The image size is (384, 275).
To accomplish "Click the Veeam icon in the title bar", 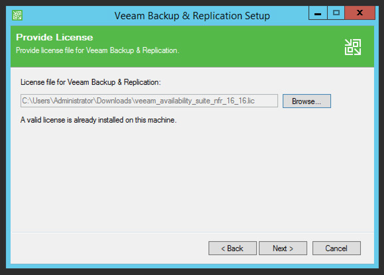I will click(17, 15).
